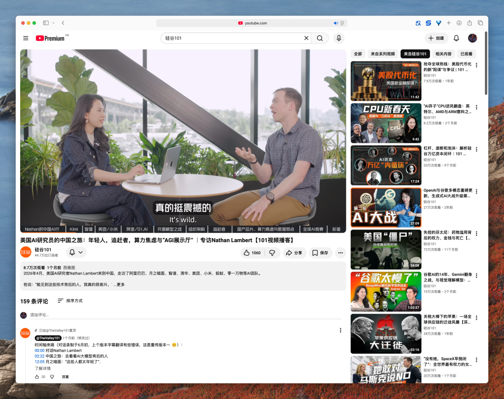Toggle Safari sidebar button
Image resolution: width=504 pixels, height=399 pixels.
click(x=46, y=23)
